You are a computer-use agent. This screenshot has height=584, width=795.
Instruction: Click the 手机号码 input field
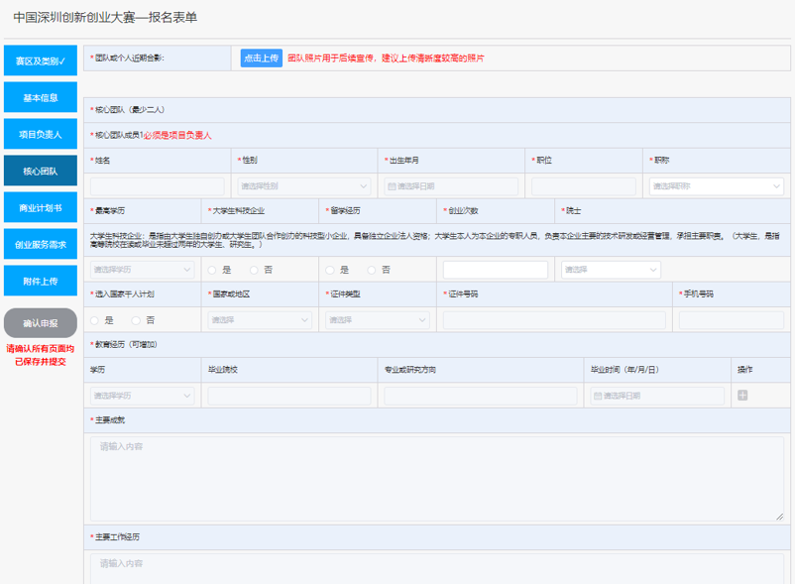(732, 320)
